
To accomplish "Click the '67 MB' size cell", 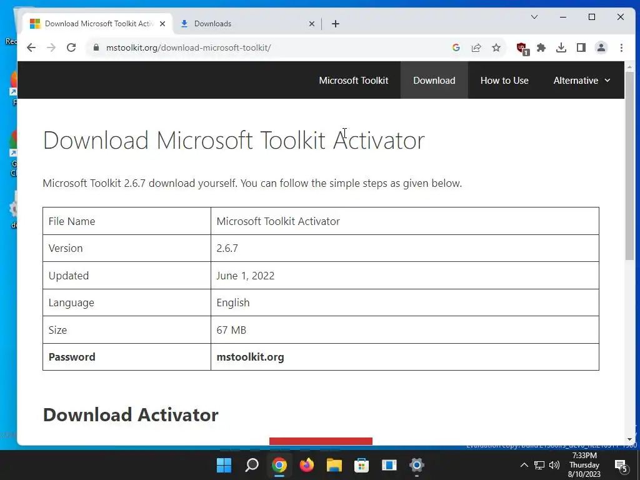I will coord(404,330).
